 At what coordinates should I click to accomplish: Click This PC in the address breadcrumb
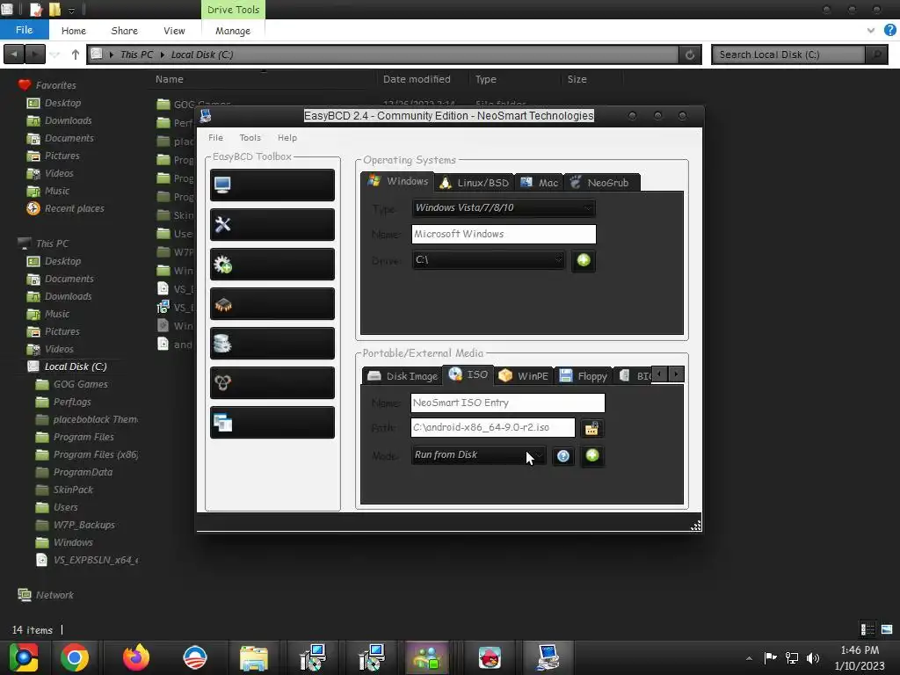click(x=136, y=54)
